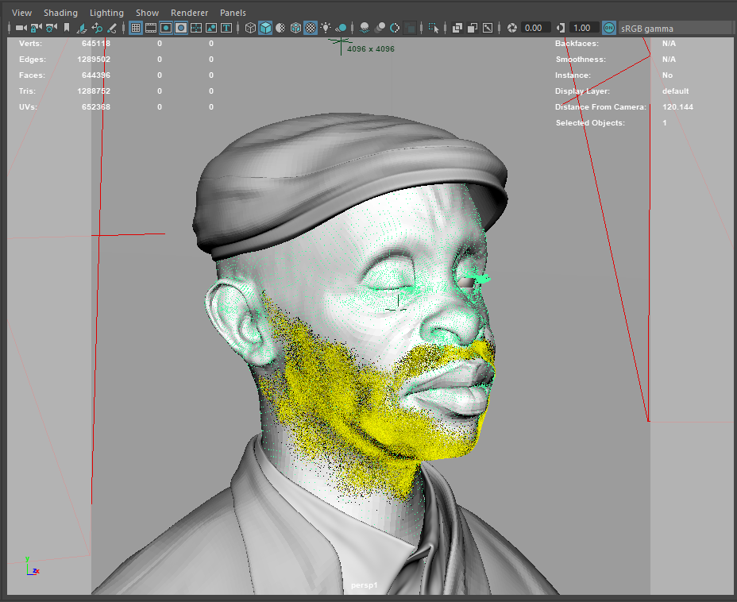
Task: Click the Exposure value field showing 0.00
Action: pyautogui.click(x=535, y=29)
